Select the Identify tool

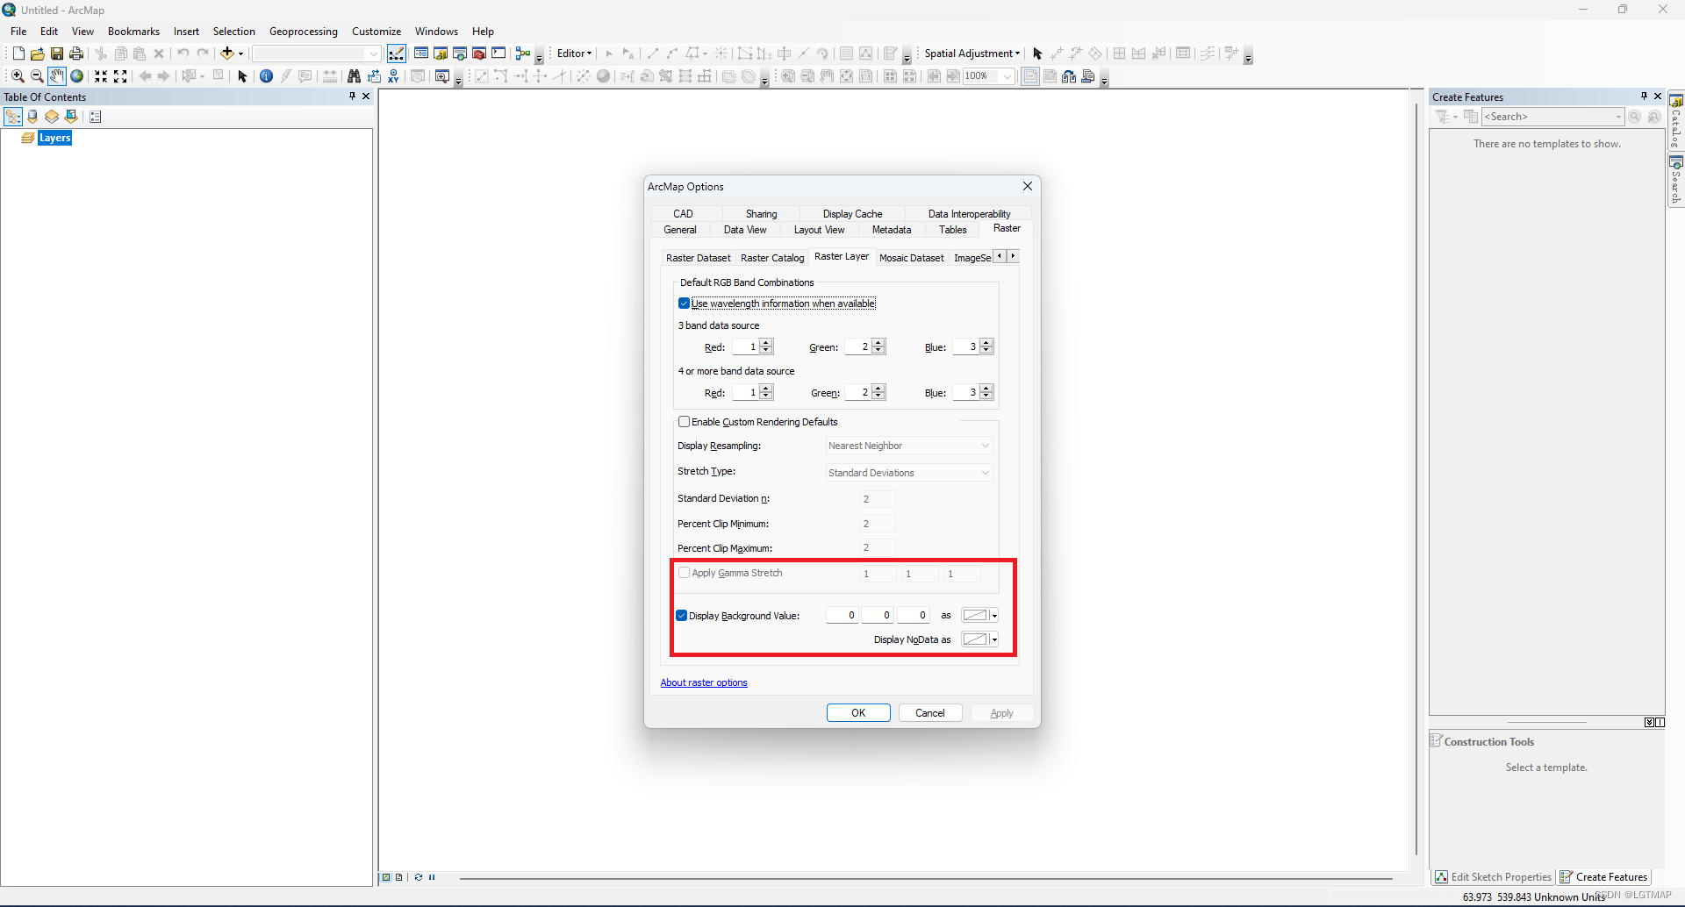[266, 76]
